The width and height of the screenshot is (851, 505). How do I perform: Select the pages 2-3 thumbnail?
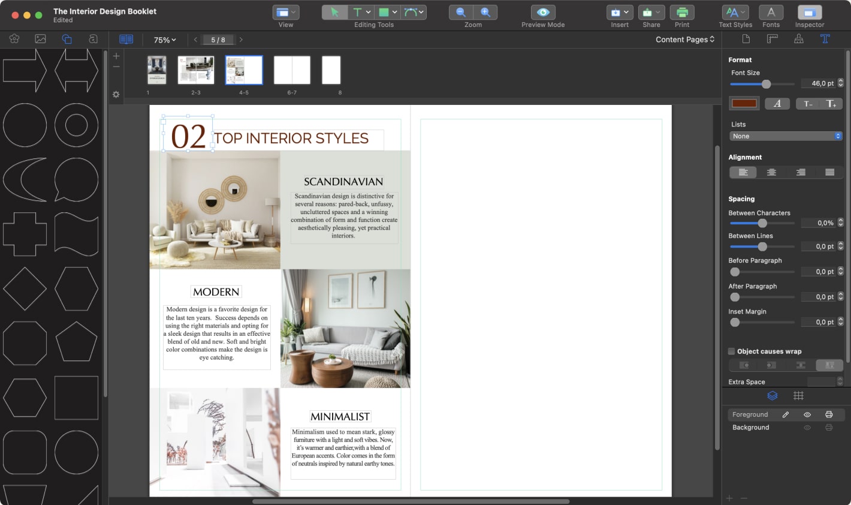[196, 70]
